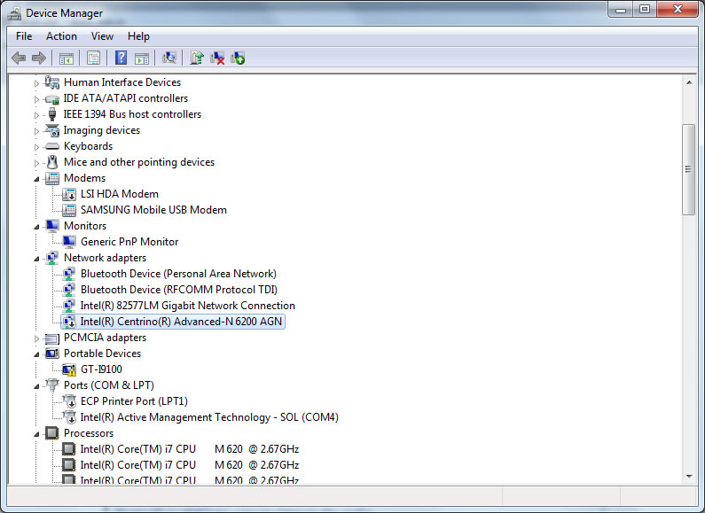
Task: Open the View menu
Action: [102, 36]
